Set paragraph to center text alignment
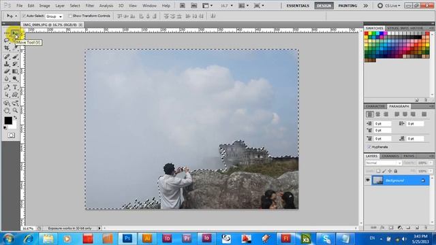The width and height of the screenshot is (436, 245). 377,114
